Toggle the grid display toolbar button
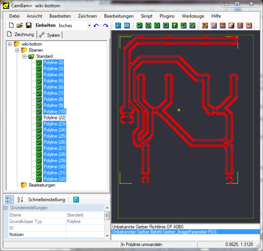 [x=127, y=26]
